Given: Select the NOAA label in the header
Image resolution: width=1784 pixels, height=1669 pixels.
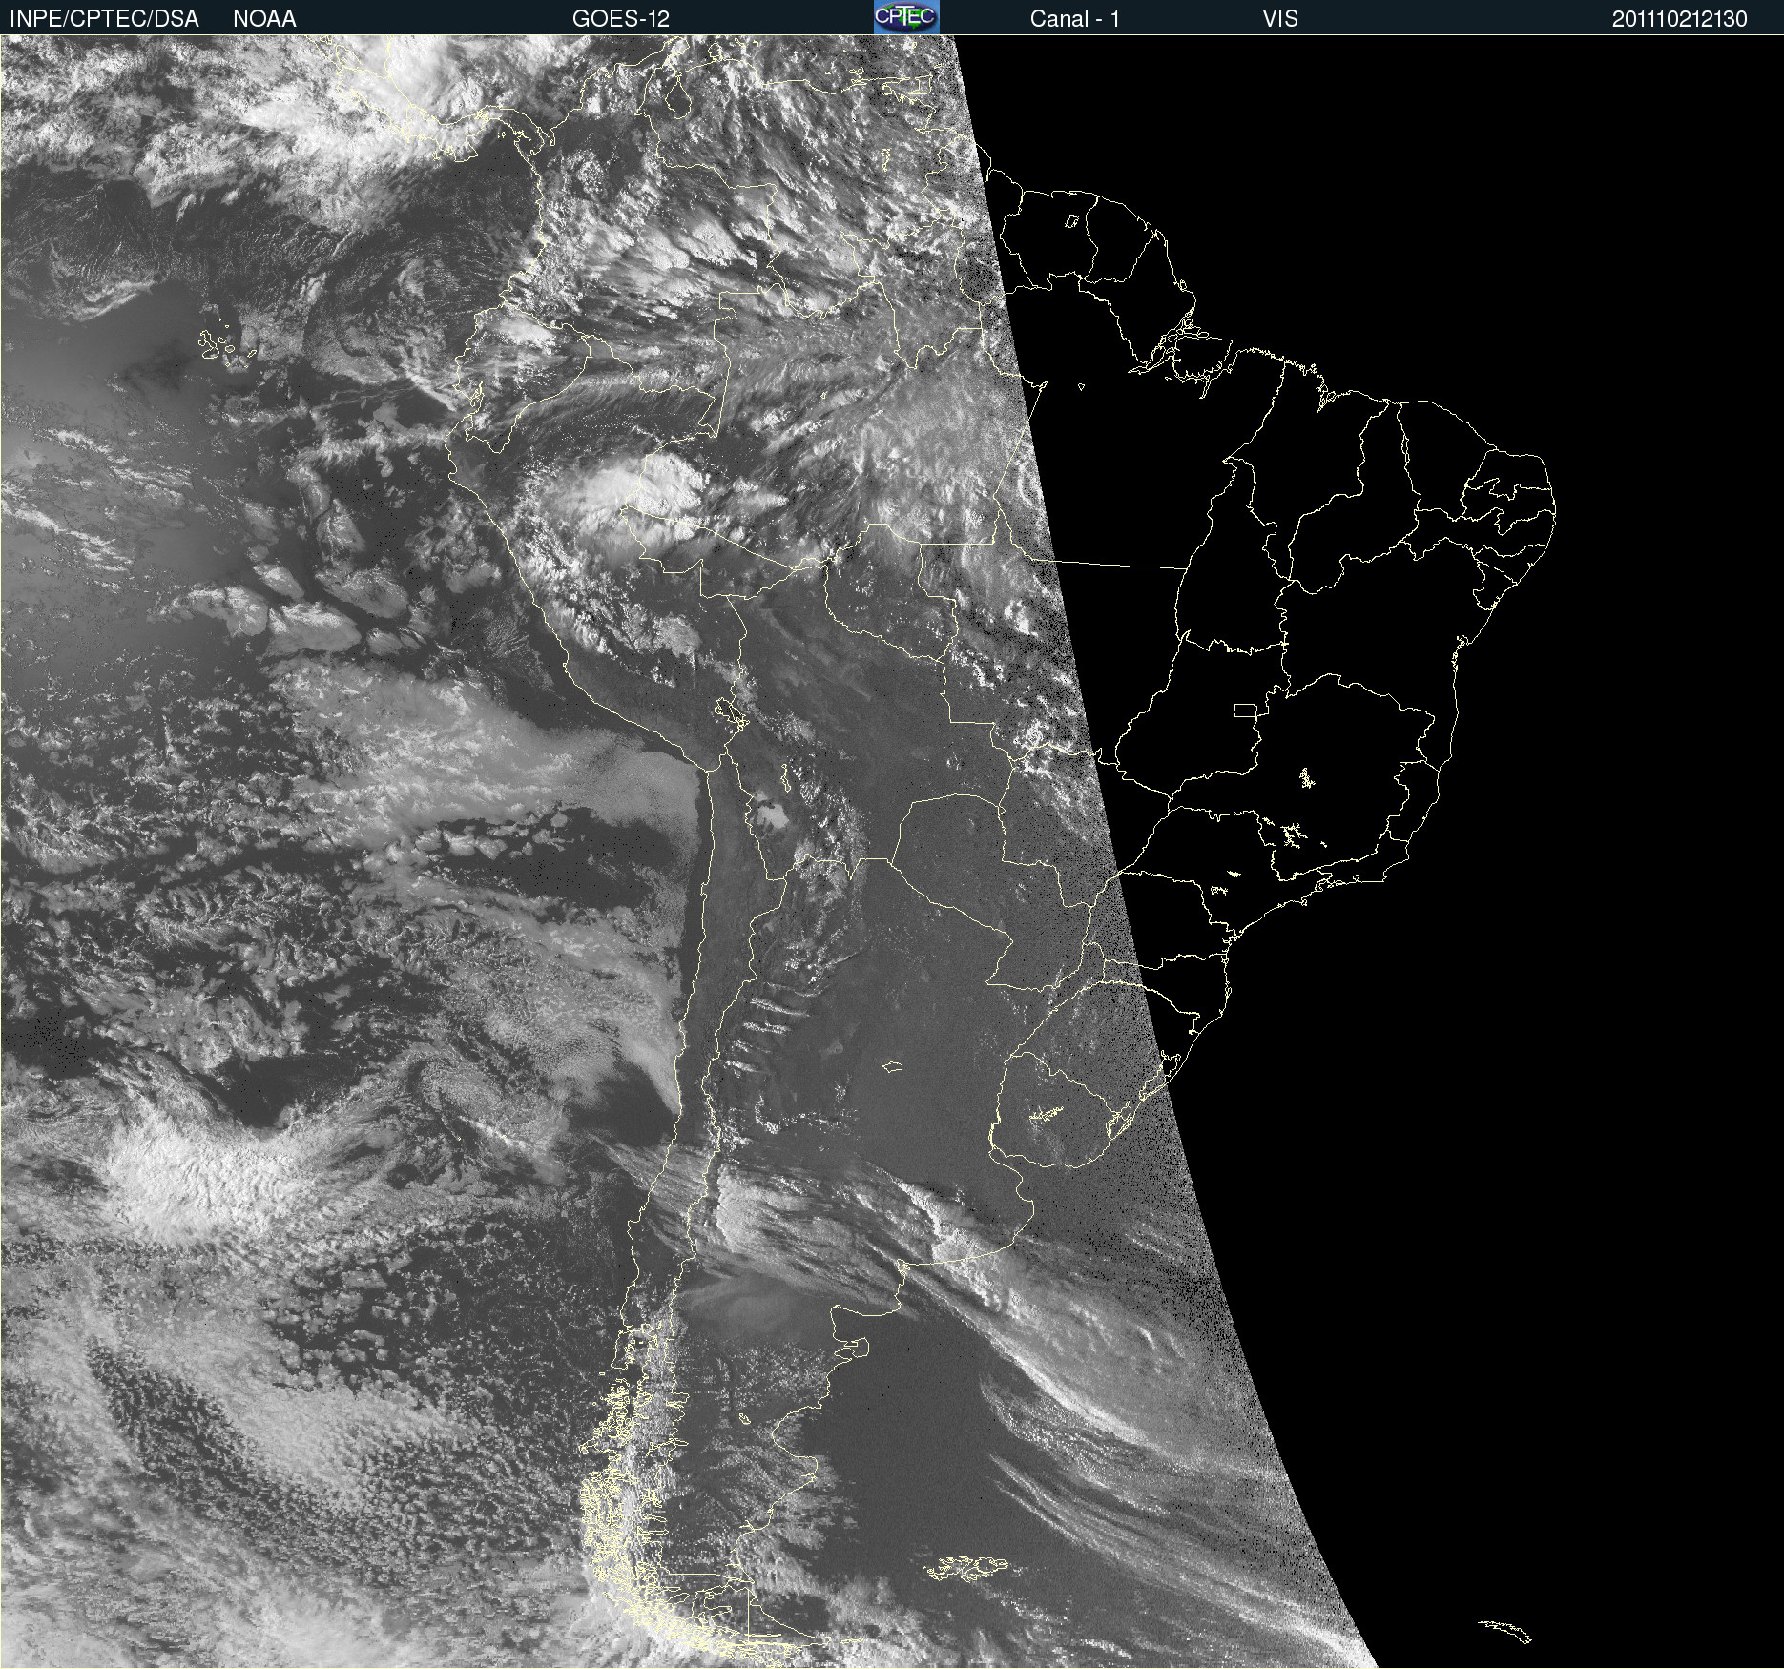Looking at the screenshot, I should 264,19.
